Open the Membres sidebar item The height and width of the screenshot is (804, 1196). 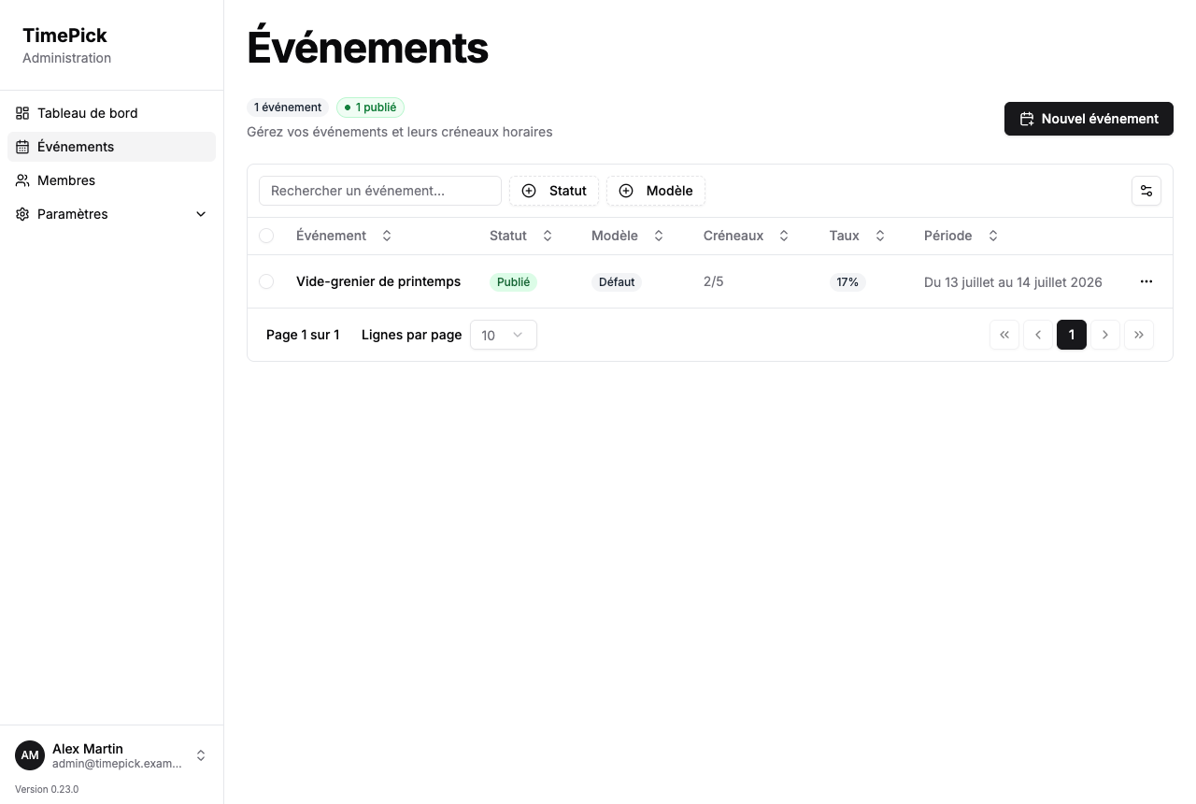point(111,180)
